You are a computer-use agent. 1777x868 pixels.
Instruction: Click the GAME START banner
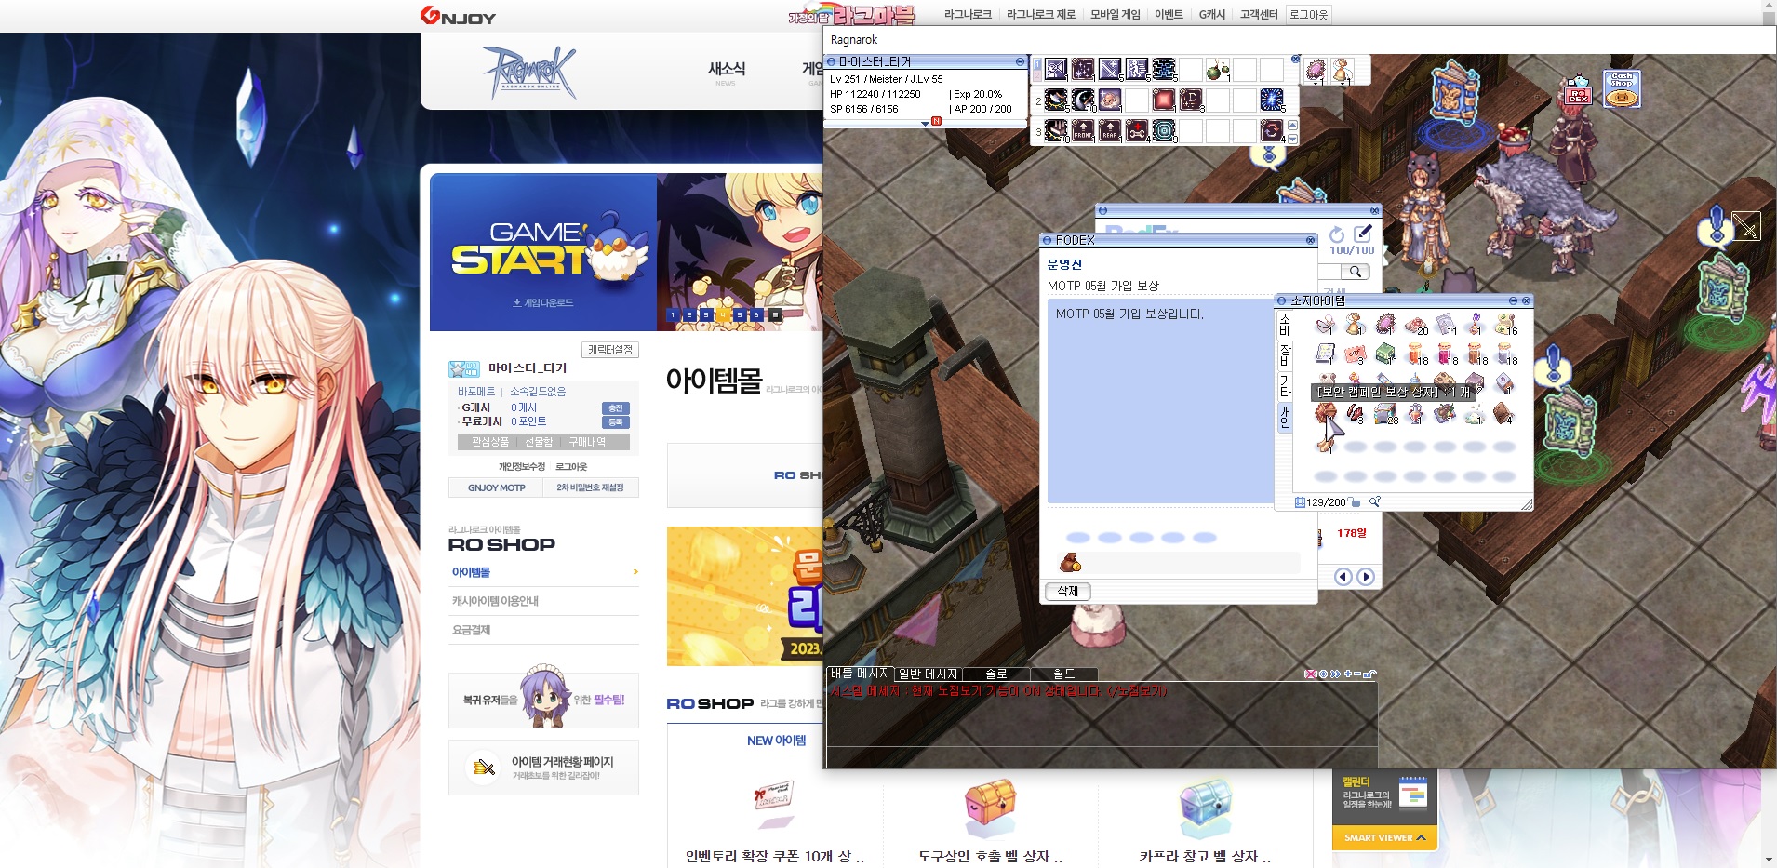[543, 251]
